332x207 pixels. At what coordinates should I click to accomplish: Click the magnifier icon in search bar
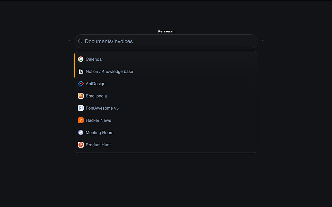point(80,41)
